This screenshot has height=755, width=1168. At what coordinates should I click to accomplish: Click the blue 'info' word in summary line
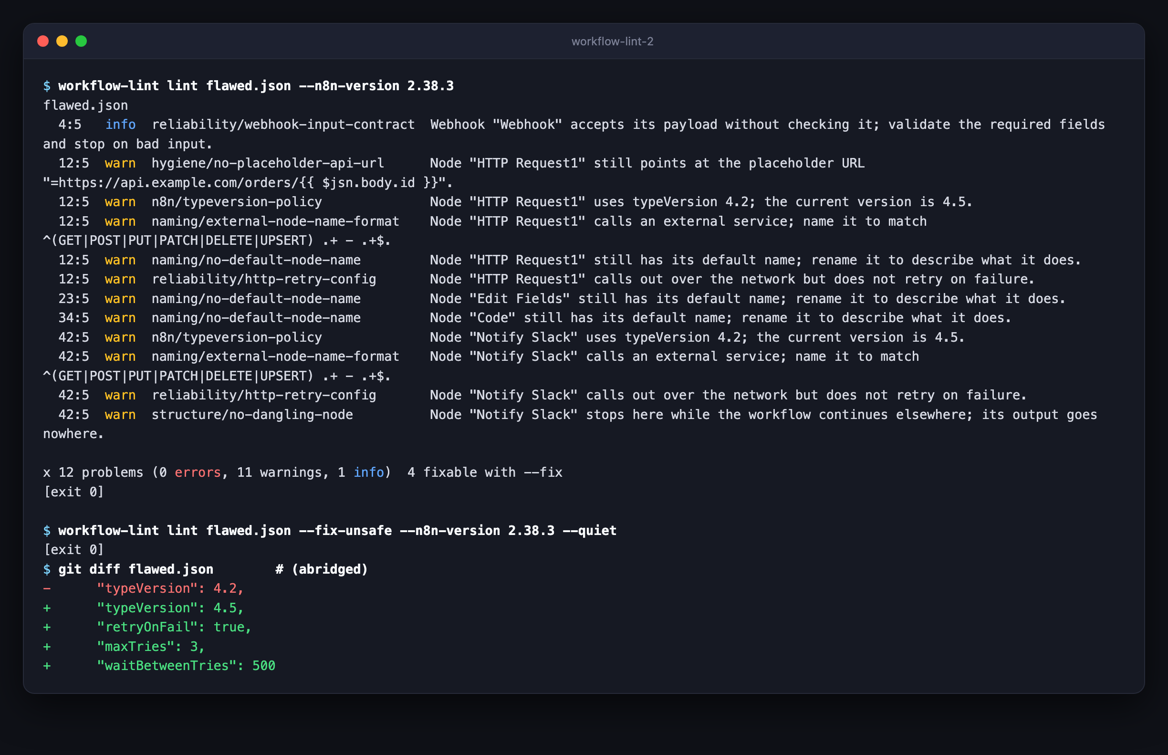369,473
